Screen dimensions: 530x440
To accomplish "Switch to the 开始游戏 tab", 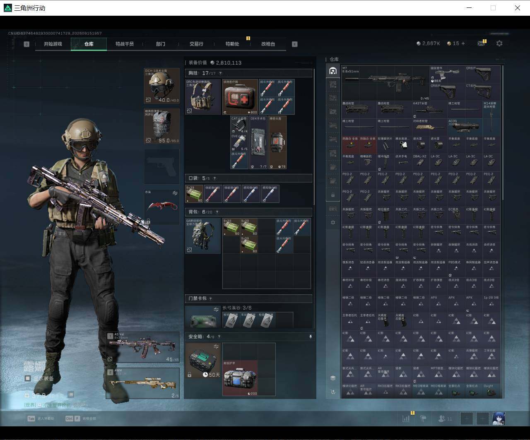I will 53,44.
